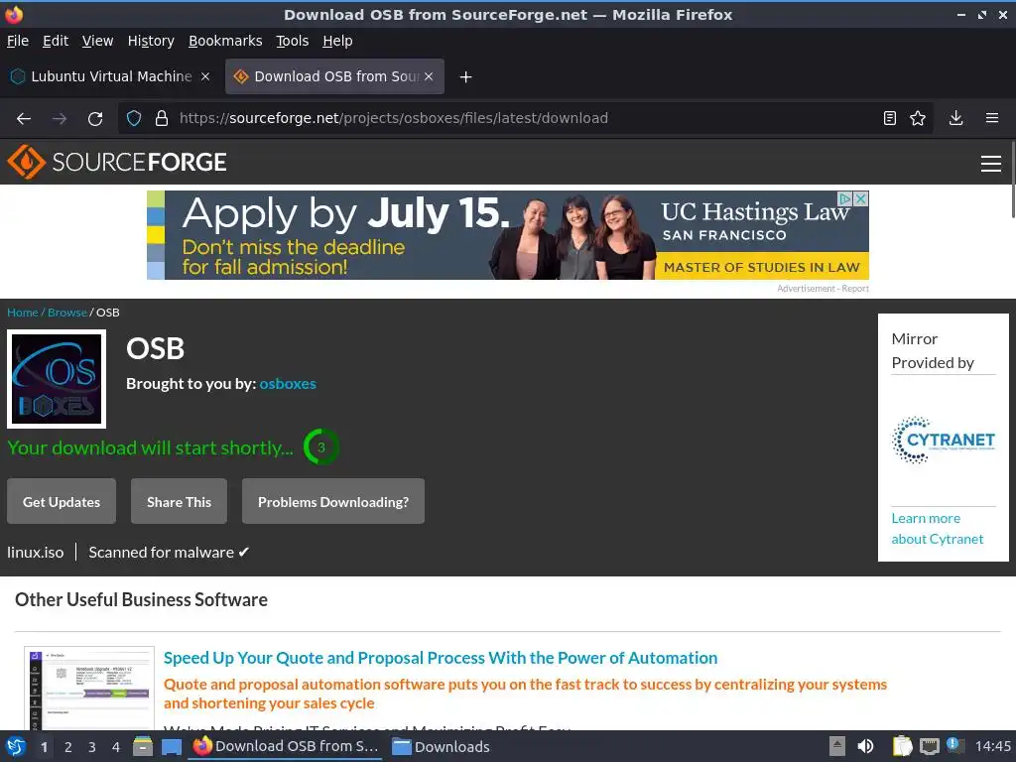The height and width of the screenshot is (762, 1016).
Task: Switch to the Downloads window in taskbar
Action: [442, 746]
